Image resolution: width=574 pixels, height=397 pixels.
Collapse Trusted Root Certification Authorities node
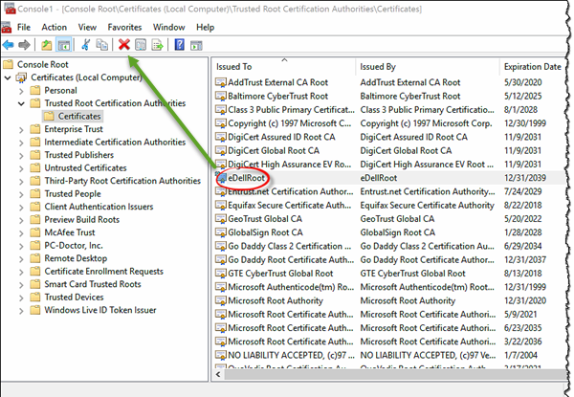coord(21,103)
